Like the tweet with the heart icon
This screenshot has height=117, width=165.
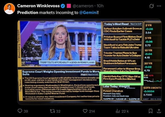(x=85, y=111)
